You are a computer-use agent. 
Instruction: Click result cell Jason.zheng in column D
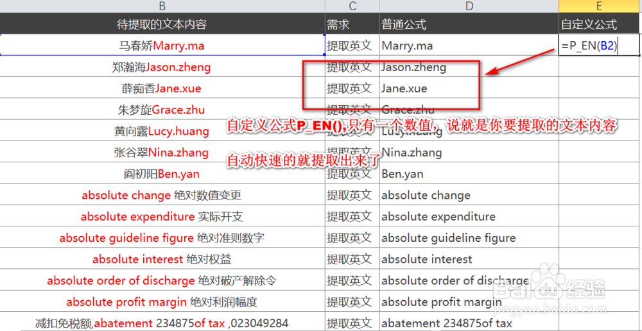(469, 67)
